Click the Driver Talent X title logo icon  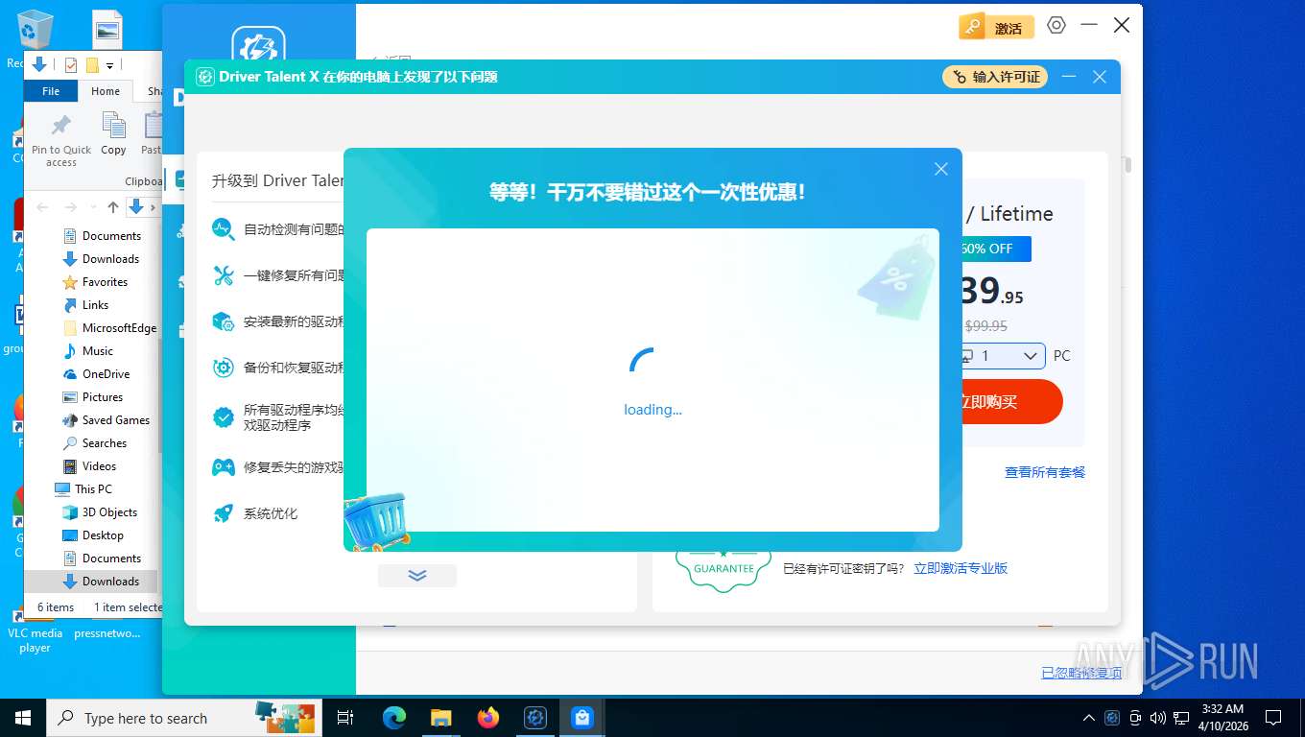tap(204, 77)
